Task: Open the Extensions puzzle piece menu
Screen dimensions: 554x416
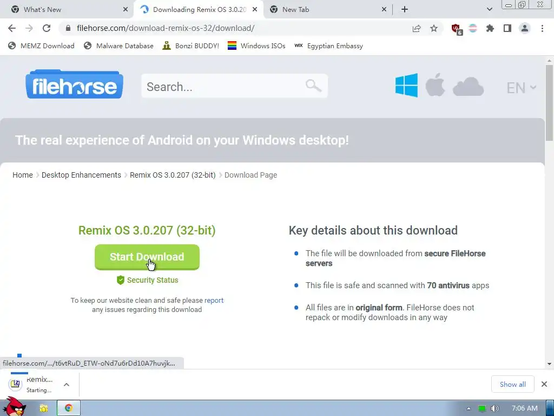Action: pyautogui.click(x=490, y=28)
